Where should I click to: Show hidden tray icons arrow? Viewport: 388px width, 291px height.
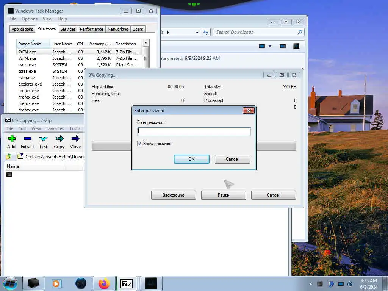point(311,284)
